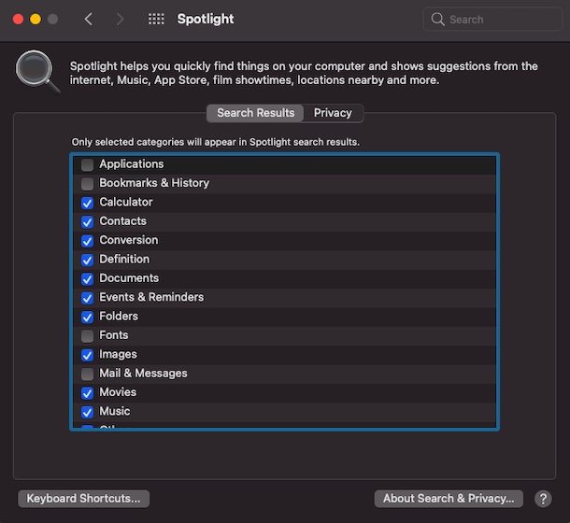570x523 pixels.
Task: Close window with the red button
Action: [18, 19]
